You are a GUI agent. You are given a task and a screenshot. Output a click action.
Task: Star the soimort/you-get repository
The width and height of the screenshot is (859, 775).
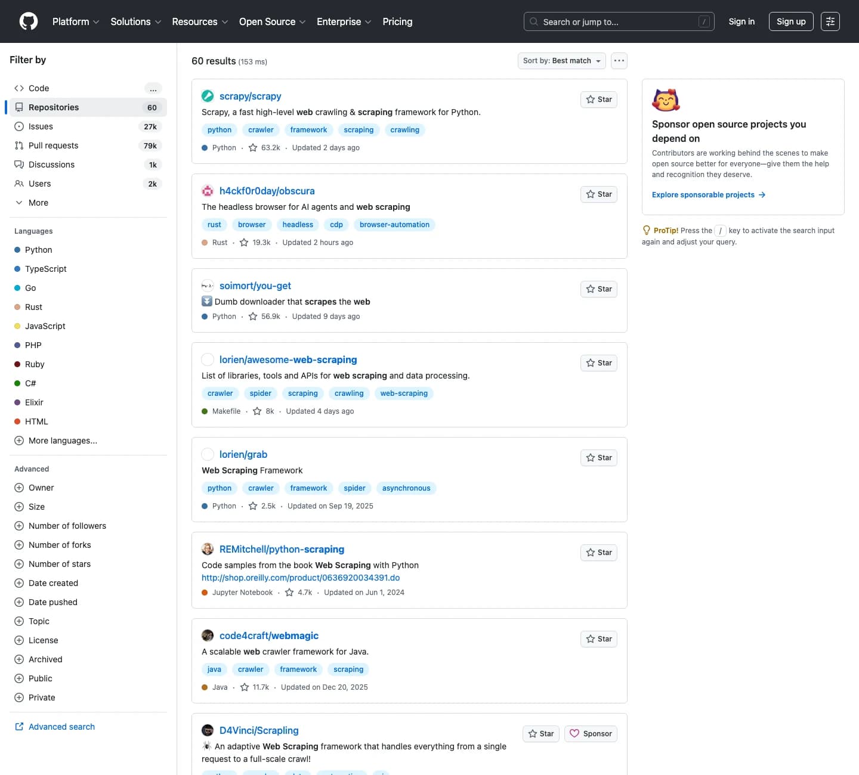click(x=599, y=289)
